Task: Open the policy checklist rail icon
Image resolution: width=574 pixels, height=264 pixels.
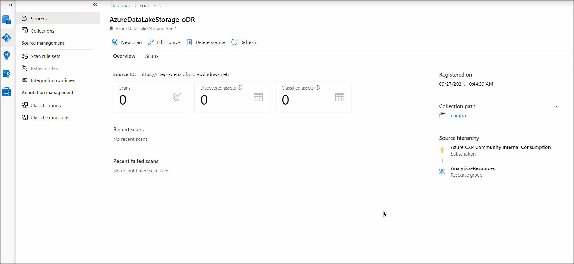Action: (7, 74)
